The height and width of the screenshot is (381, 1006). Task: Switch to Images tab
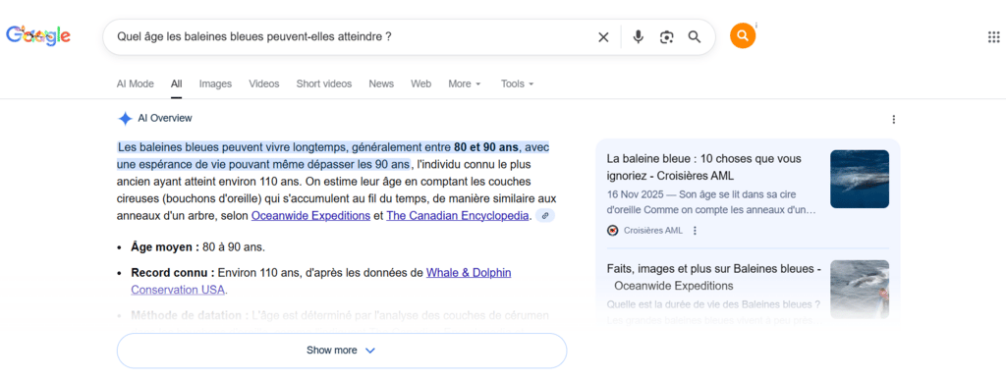215,84
